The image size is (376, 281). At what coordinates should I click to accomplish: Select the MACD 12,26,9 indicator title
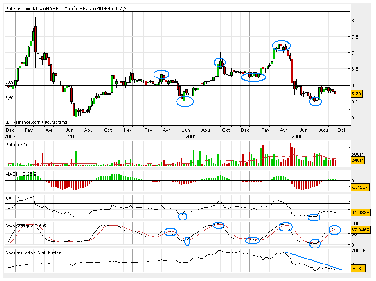(x=22, y=174)
